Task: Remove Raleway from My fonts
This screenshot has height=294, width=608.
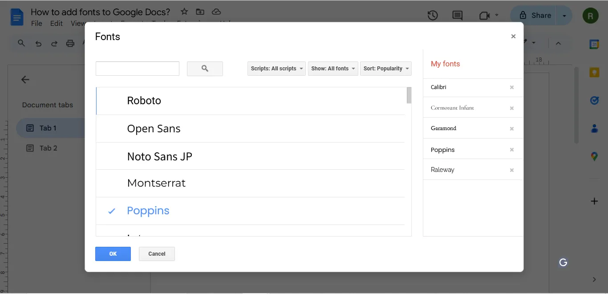Action: (512, 170)
